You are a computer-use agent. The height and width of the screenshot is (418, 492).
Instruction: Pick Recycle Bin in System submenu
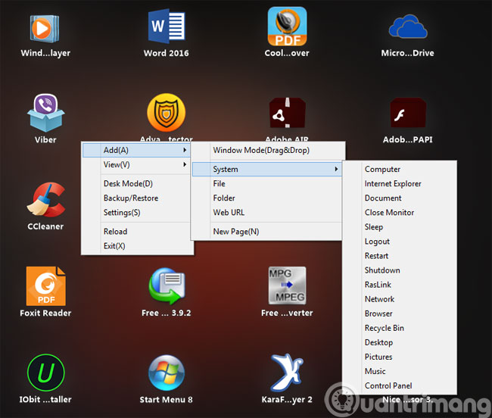[384, 328]
